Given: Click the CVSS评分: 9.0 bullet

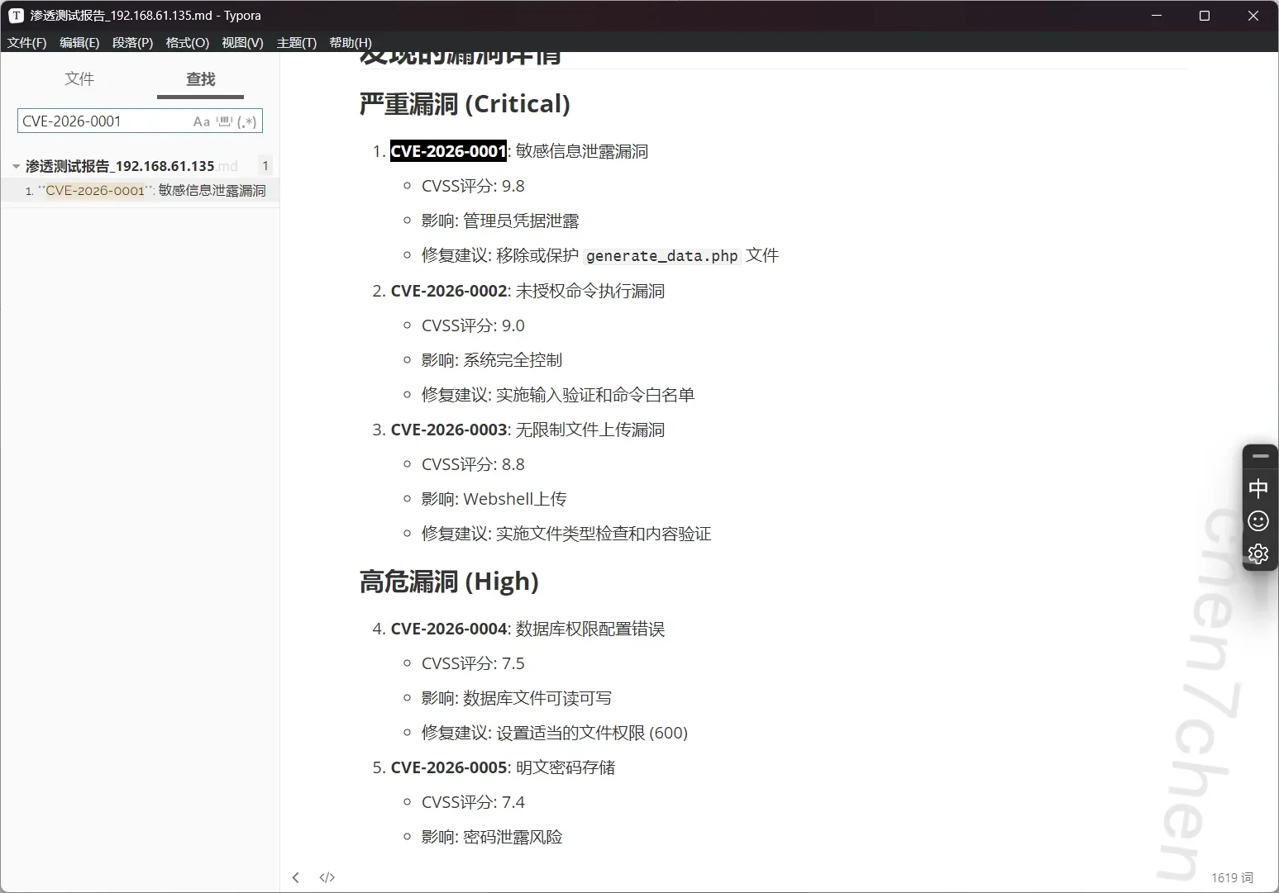Looking at the screenshot, I should pyautogui.click(x=473, y=325).
